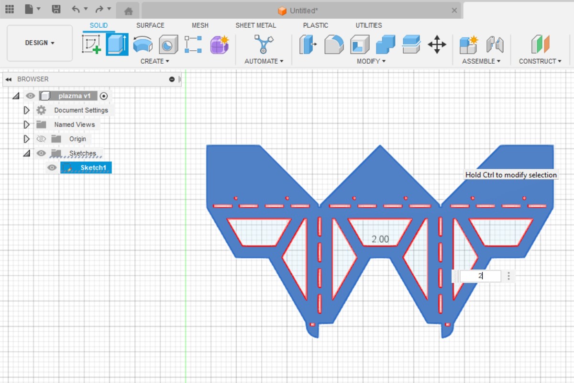Select the Press Pull tool
Viewport: 574px width, 383px height.
(x=308, y=45)
